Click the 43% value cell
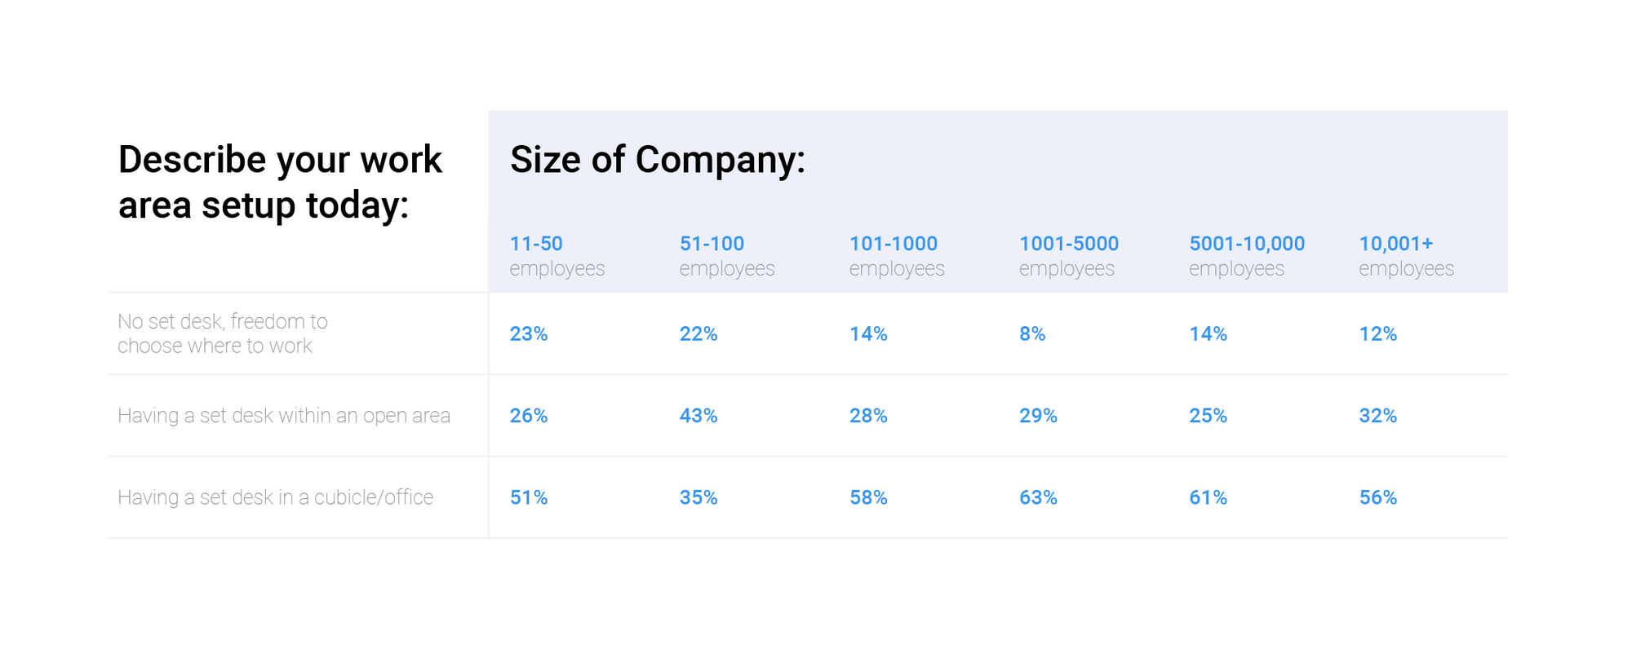The image size is (1632, 649). [698, 416]
